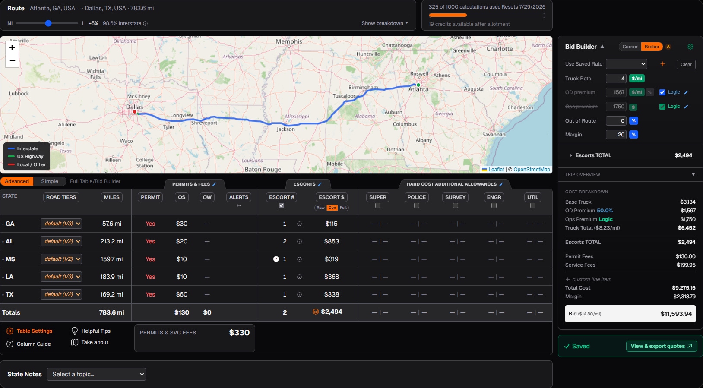Clear the saved rate
Viewport: 703px width, 388px height.
tap(686, 65)
